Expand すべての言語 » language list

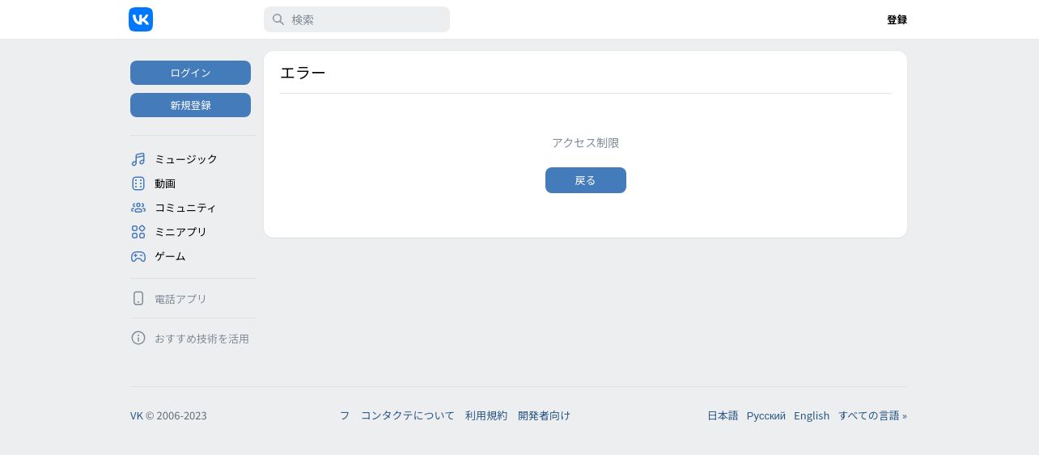click(x=872, y=415)
